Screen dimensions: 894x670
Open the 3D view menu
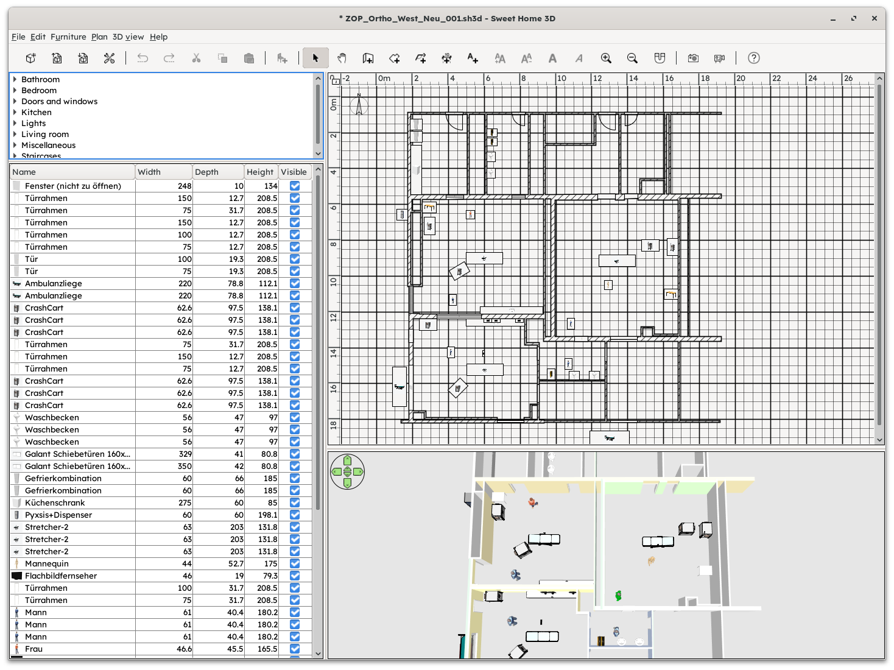pos(128,37)
